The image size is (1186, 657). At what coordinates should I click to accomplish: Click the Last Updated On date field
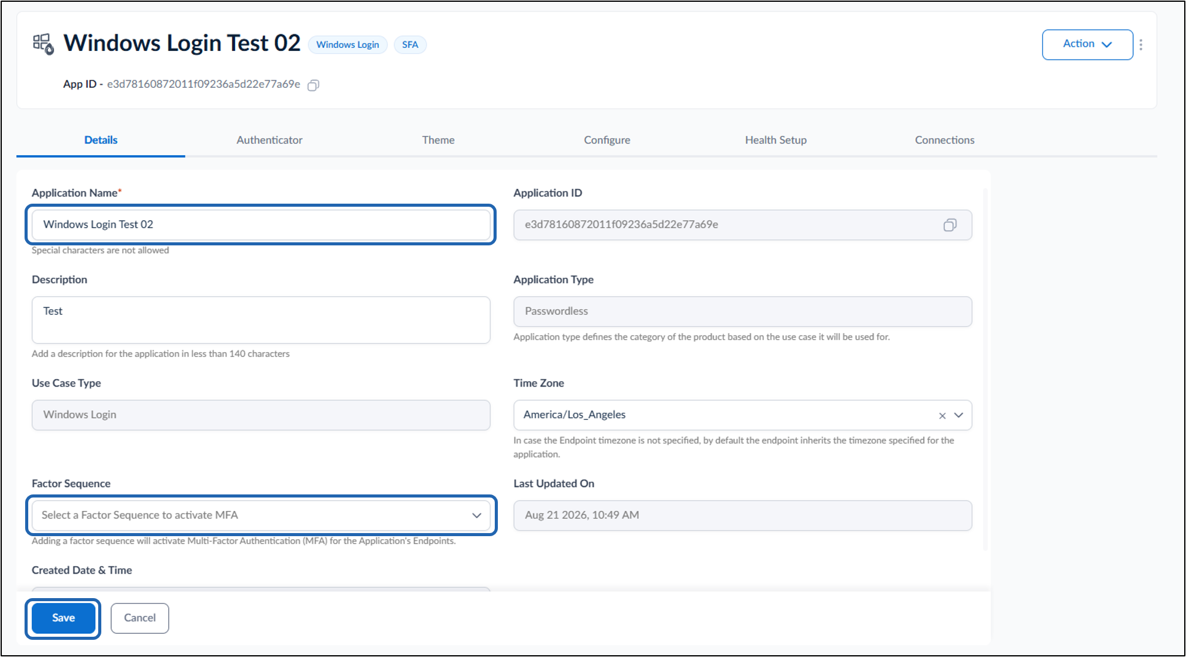(743, 515)
